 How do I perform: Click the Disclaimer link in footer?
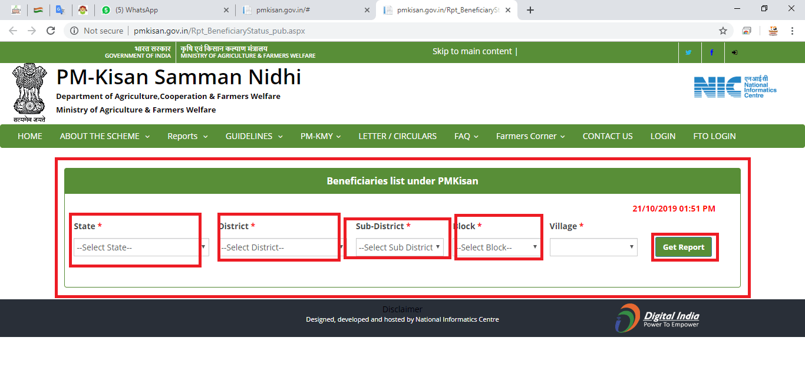402,309
